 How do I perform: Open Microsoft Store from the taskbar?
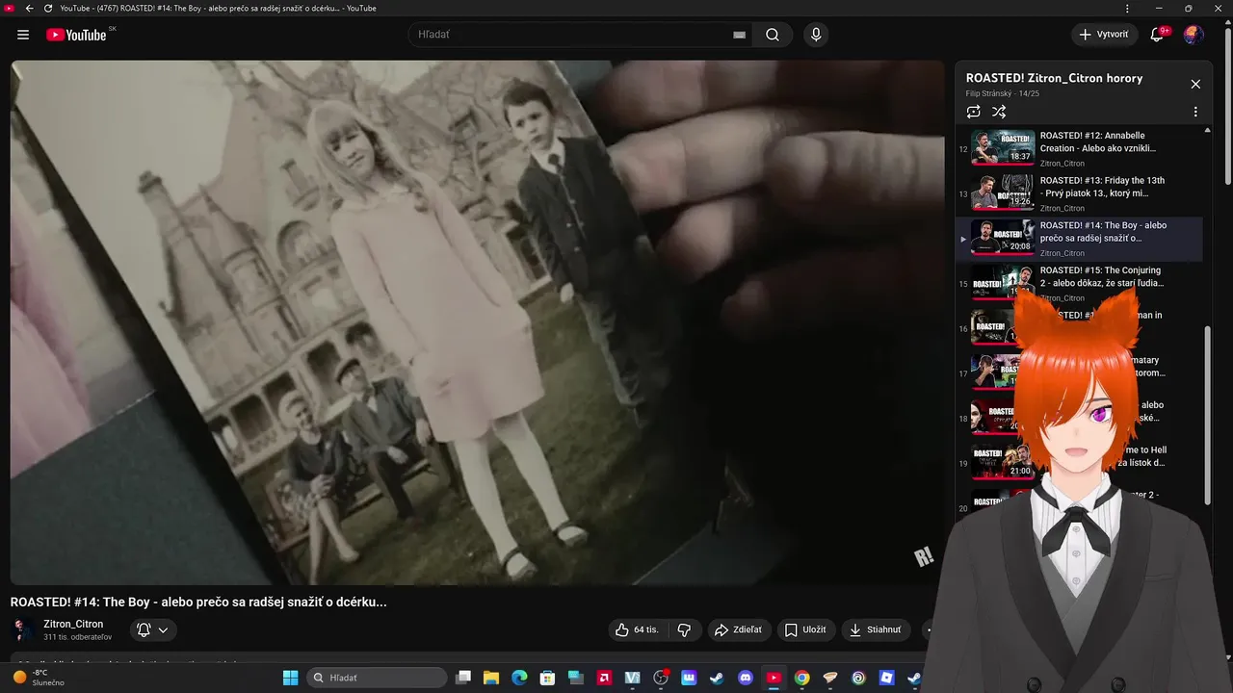tap(547, 678)
